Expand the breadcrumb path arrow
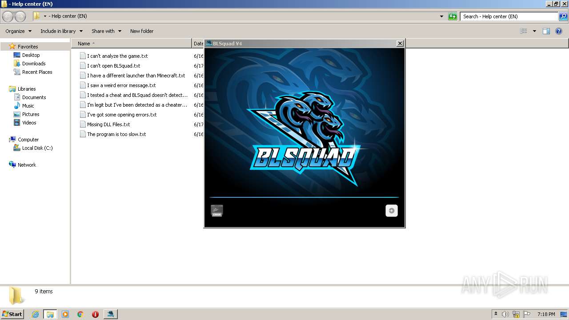Image resolution: width=569 pixels, height=320 pixels. click(x=45, y=16)
